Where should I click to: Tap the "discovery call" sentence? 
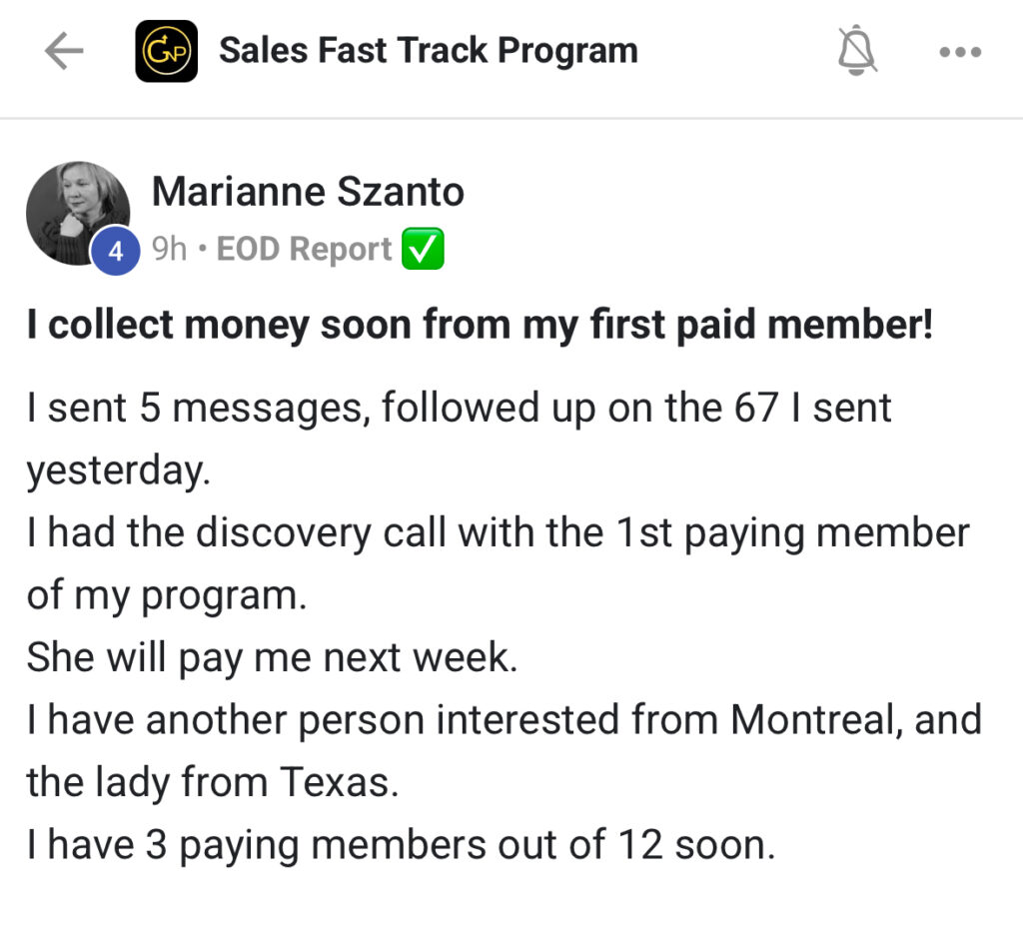[x=498, y=532]
